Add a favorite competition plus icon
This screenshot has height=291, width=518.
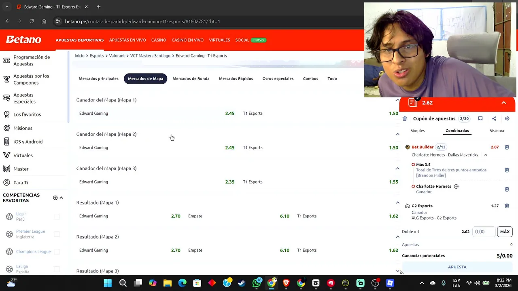55,198
